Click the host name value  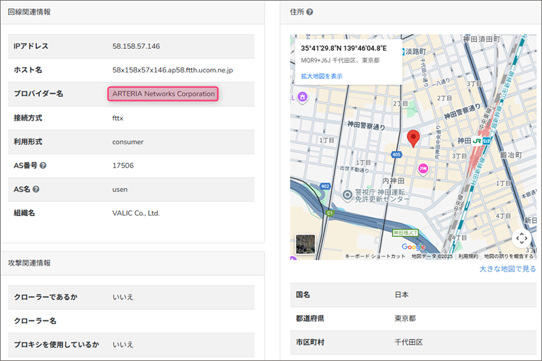click(x=172, y=70)
